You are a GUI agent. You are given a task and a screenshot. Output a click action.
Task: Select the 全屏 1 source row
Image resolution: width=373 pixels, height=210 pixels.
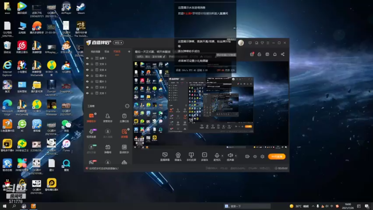(x=108, y=58)
